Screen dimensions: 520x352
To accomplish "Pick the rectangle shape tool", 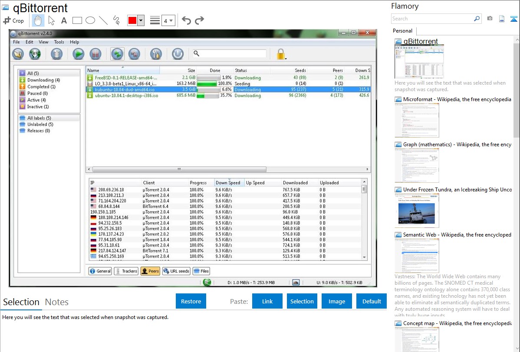I will pyautogui.click(x=77, y=20).
